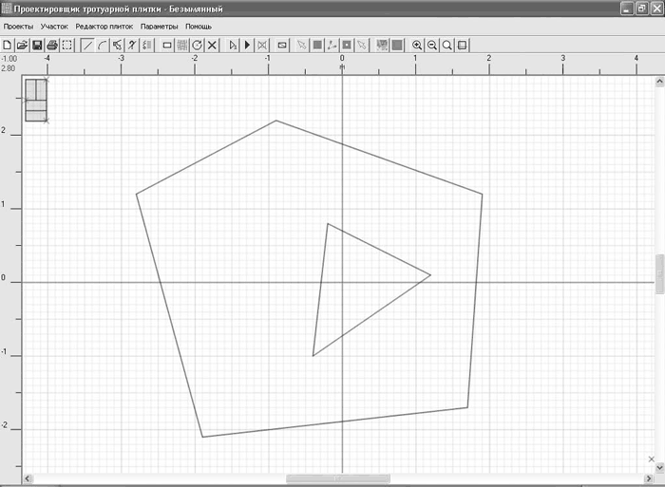This screenshot has height=487, width=665.
Task: Close the tile designer window
Action: 656,9
